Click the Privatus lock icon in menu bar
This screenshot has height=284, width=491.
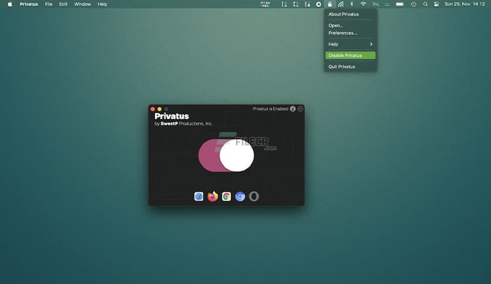(x=329, y=4)
